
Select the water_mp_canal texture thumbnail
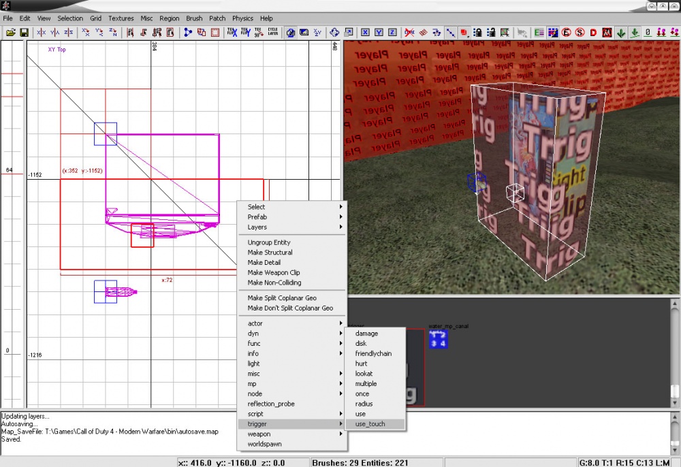[x=438, y=339]
